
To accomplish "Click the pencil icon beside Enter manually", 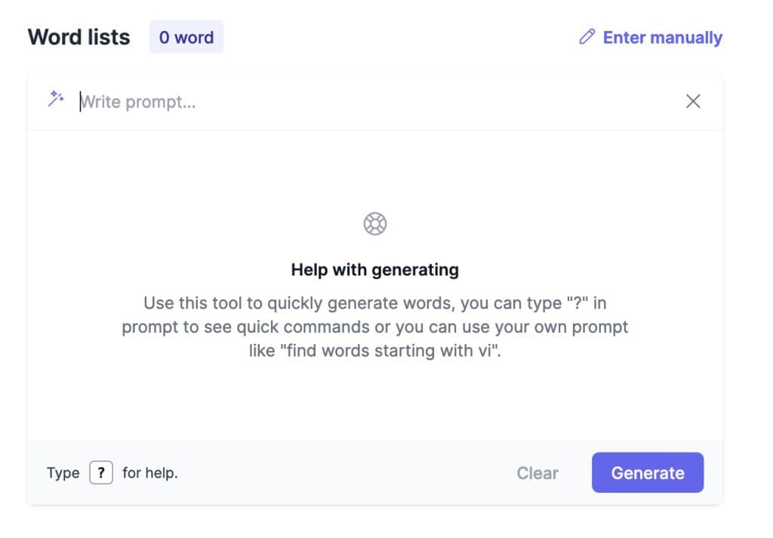I will pyautogui.click(x=587, y=37).
